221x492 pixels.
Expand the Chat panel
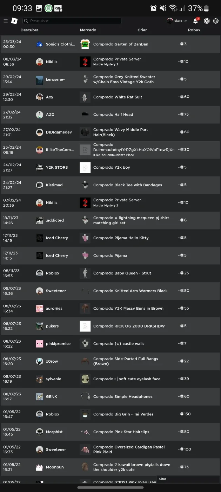pyautogui.click(x=188, y=479)
